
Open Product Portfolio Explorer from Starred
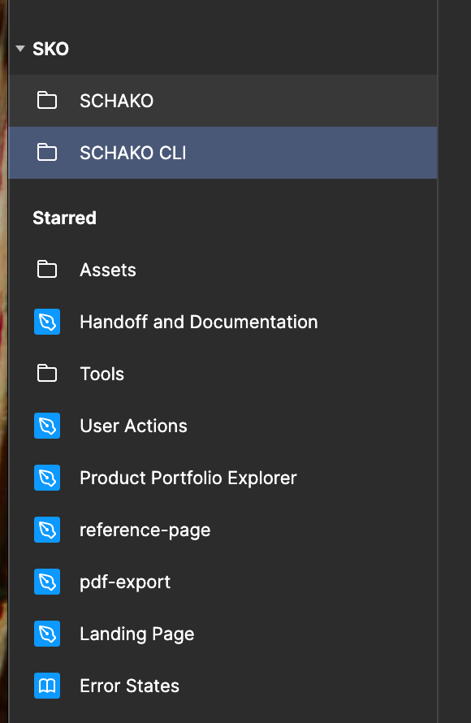(x=188, y=478)
